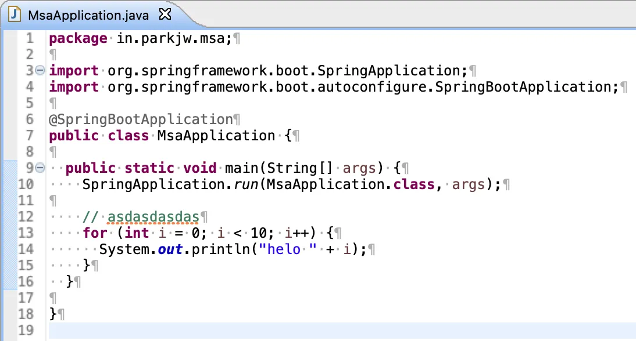Place cursor on empty line 19
Screen dimensions: 636x341
[x=342, y=331]
